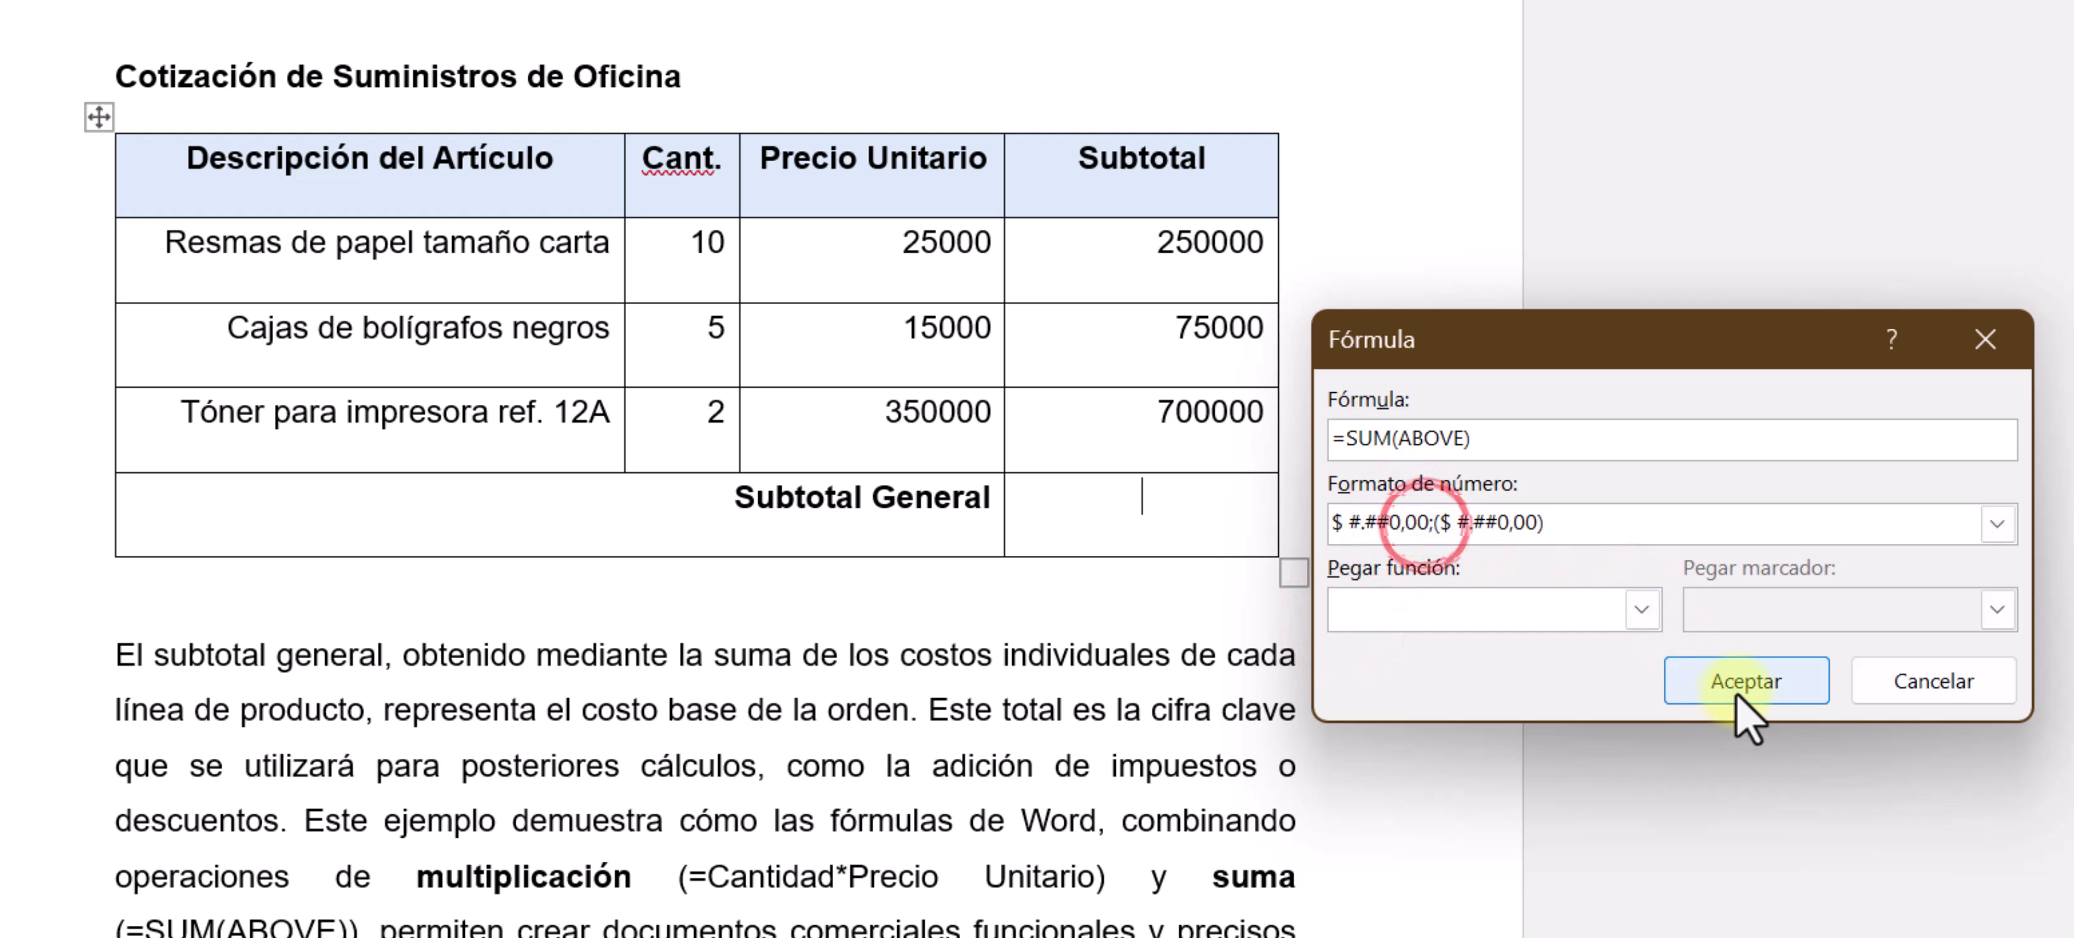Screen dimensions: 2074x938
Task: Close the Fórmula dialog with X
Action: click(1984, 340)
